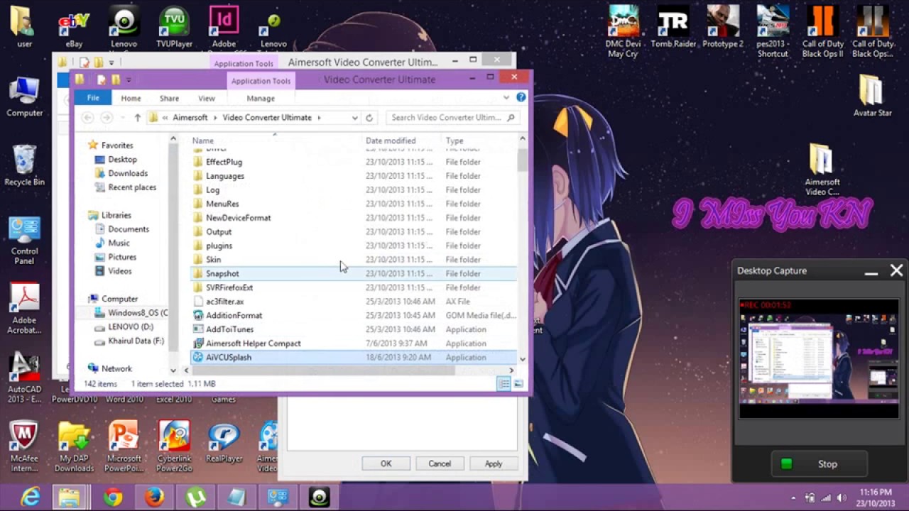
Task: Open My DAP Downloads folder shortcut
Action: (74, 446)
